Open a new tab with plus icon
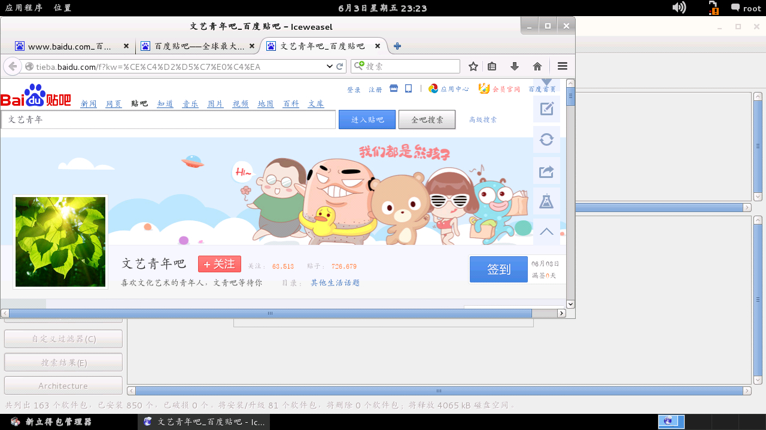 397,46
